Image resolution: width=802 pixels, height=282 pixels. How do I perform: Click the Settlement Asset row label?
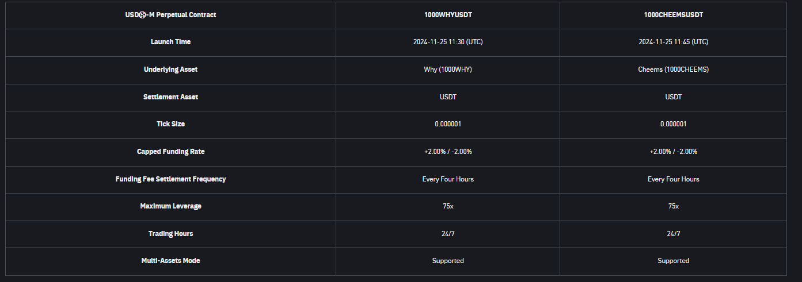pyautogui.click(x=170, y=97)
